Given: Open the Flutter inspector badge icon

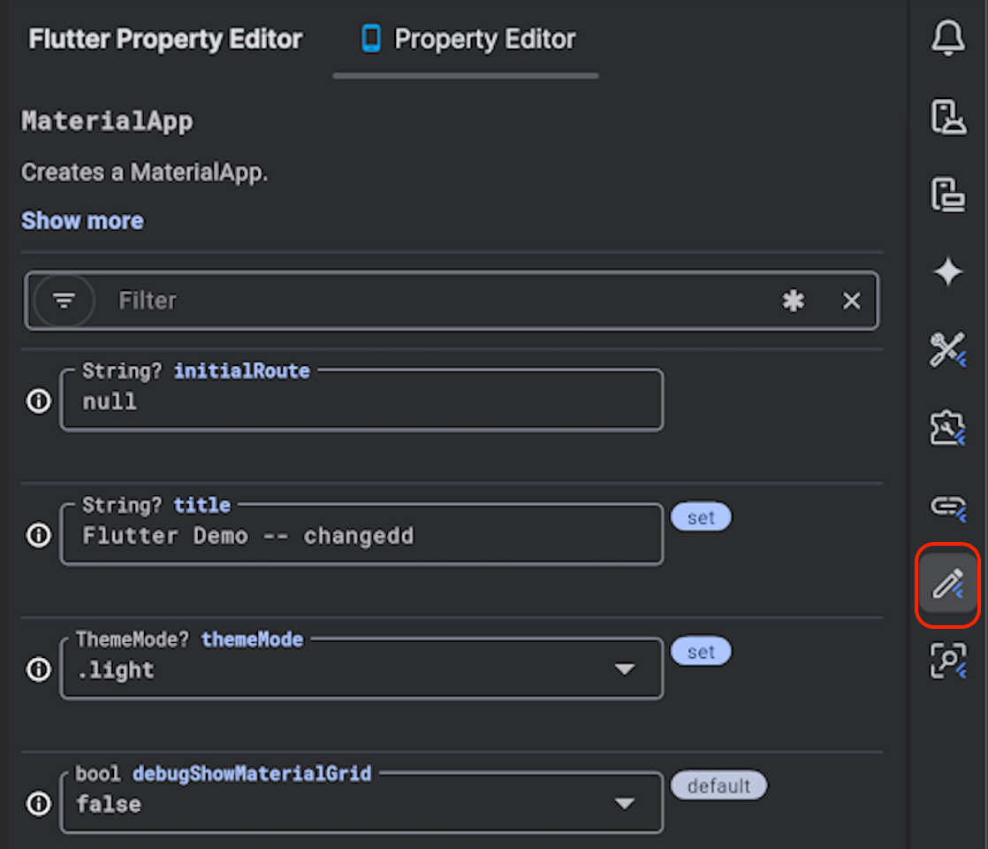Looking at the screenshot, I should click(947, 426).
